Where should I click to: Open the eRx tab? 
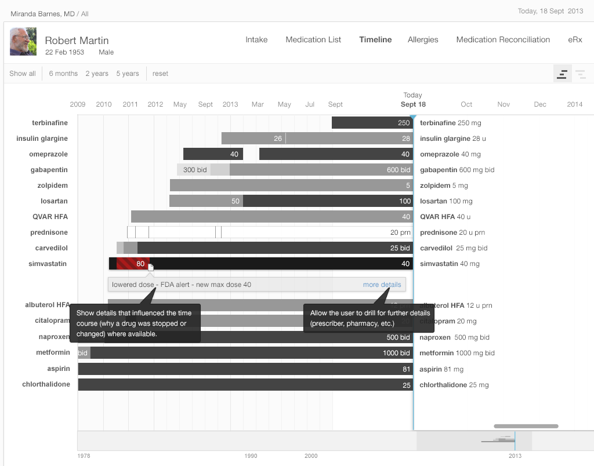pyautogui.click(x=575, y=40)
